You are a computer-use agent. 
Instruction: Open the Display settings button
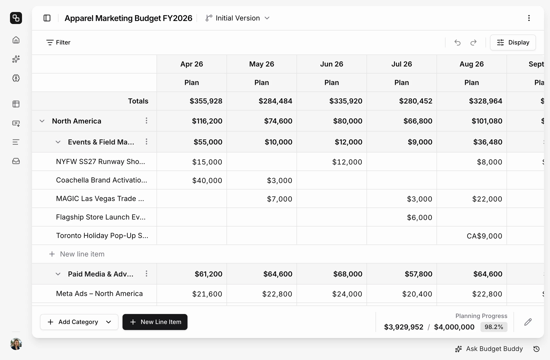click(513, 42)
